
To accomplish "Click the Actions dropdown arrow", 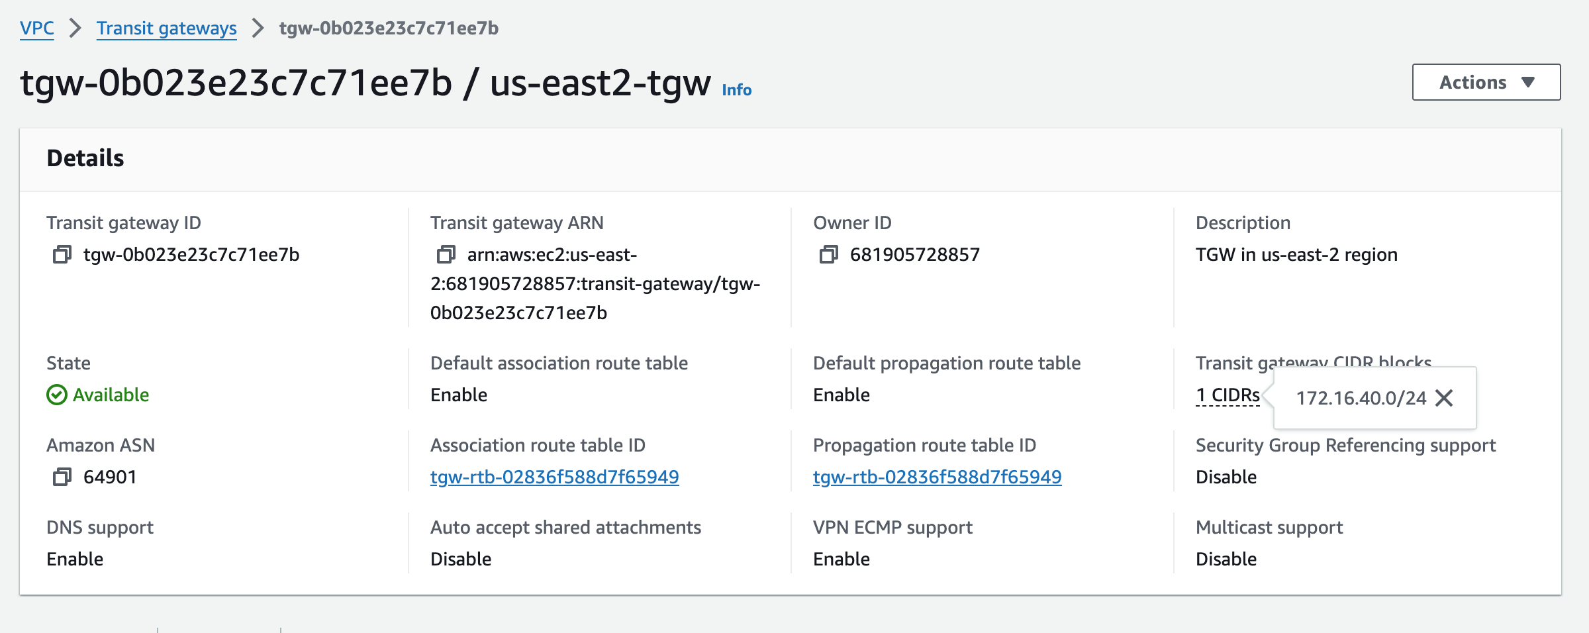I will coord(1528,82).
